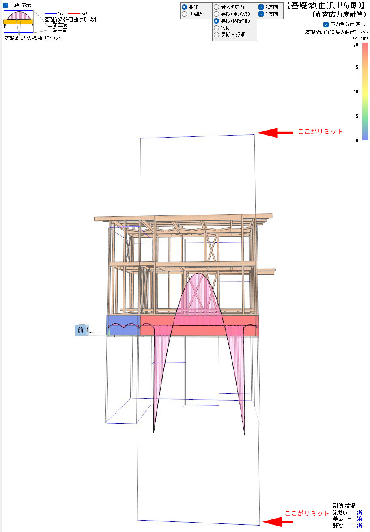The image size is (370, 532).
Task: Choose the 長期(単純梁) option
Action: click(217, 14)
